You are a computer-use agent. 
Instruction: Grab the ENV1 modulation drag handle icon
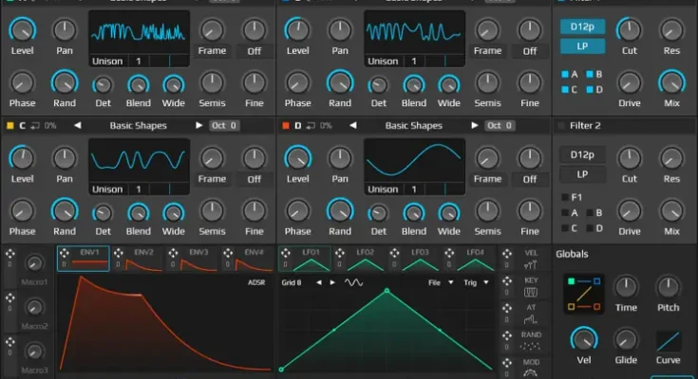[65, 253]
